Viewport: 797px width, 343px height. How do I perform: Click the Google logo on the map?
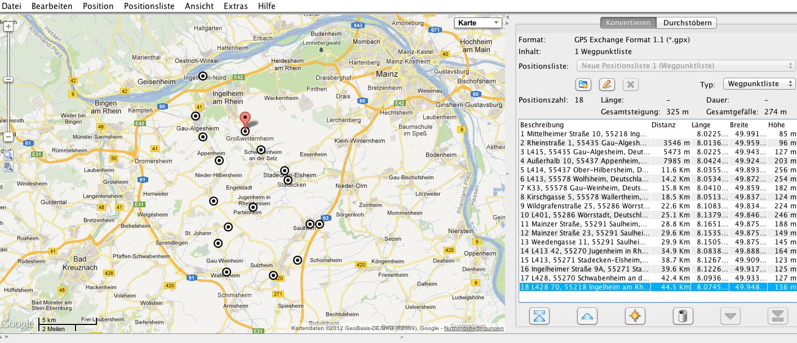pyautogui.click(x=17, y=324)
